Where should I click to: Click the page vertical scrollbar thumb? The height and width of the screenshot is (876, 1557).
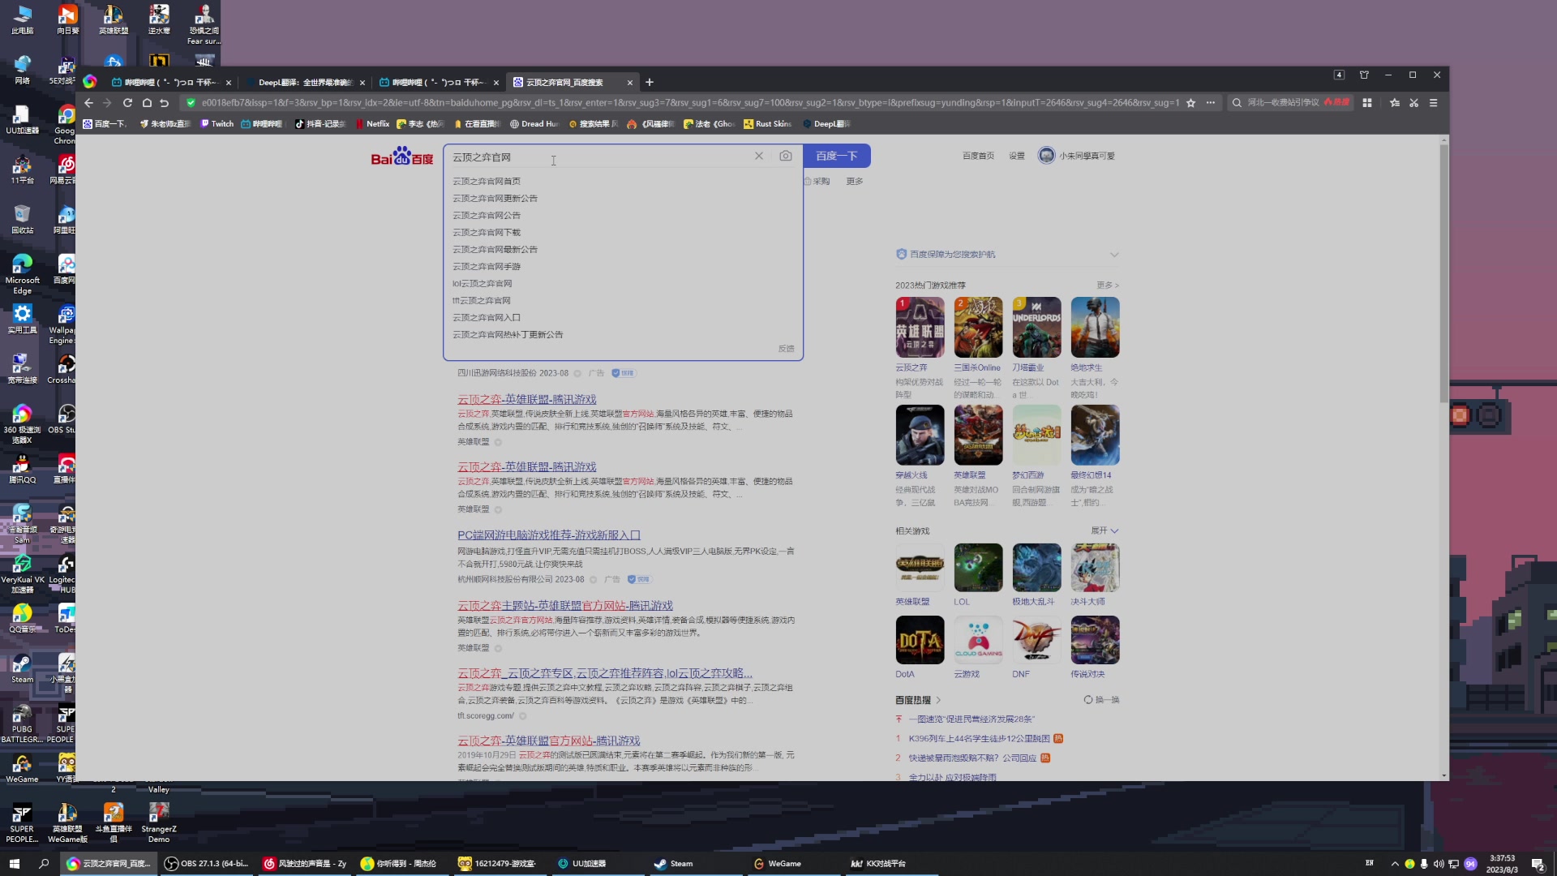pos(1443,273)
